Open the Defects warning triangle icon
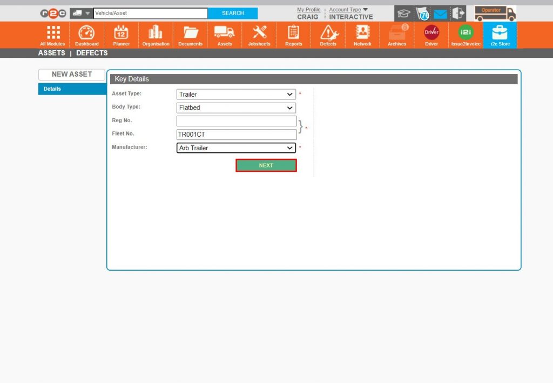The image size is (553, 383). click(x=328, y=34)
